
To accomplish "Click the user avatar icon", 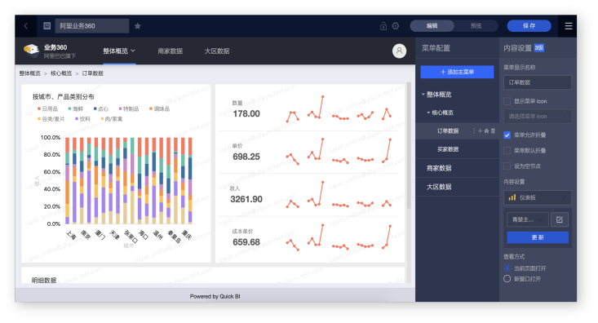I will click(399, 51).
